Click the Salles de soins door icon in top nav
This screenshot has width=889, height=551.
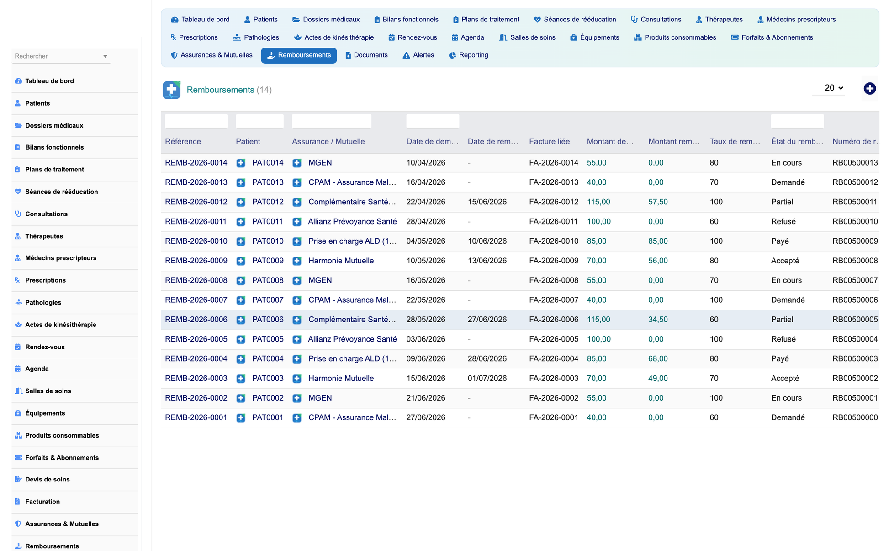pos(503,37)
